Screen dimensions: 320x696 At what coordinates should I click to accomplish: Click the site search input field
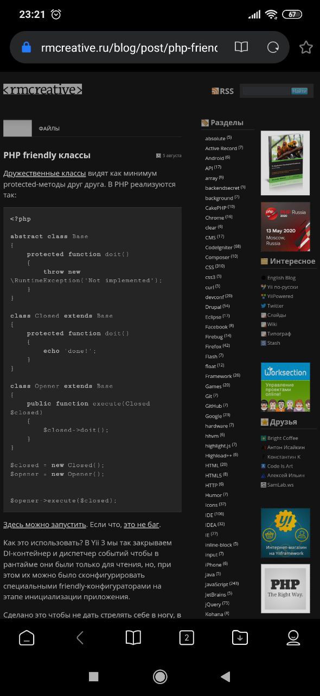(x=266, y=91)
